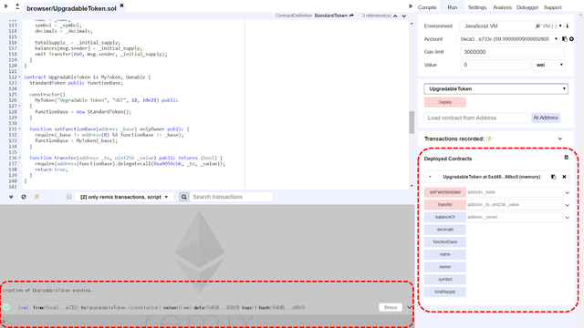
Task: Open the Settings tab
Action: click(477, 7)
